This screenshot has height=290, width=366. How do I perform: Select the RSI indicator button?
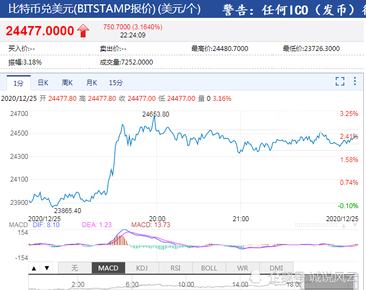tap(175, 268)
